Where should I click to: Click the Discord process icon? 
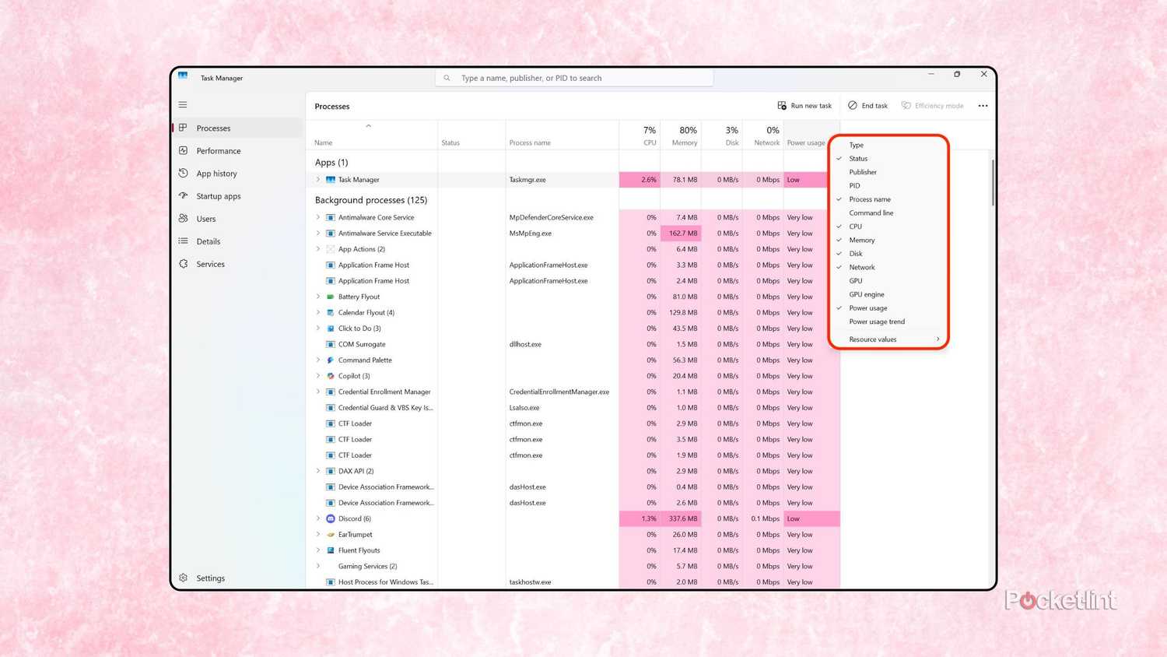coord(331,518)
